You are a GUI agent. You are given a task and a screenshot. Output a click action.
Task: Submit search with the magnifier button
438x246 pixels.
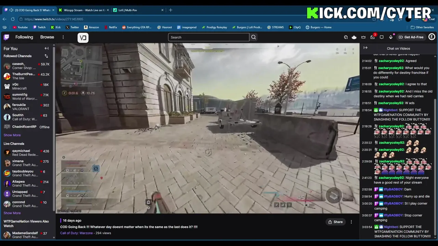254,37
